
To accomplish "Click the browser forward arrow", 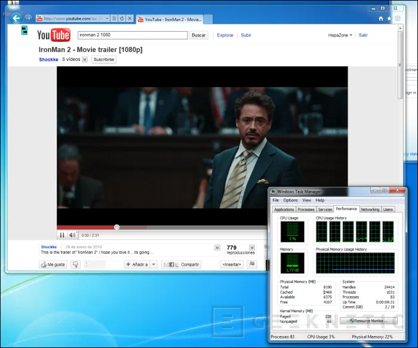I will [x=27, y=18].
